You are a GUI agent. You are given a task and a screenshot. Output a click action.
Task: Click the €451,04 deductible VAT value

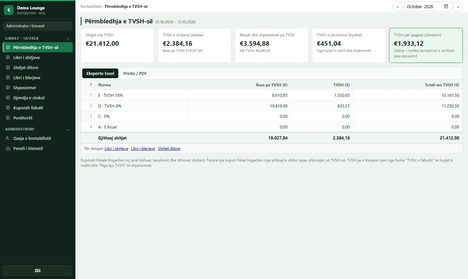pos(329,43)
